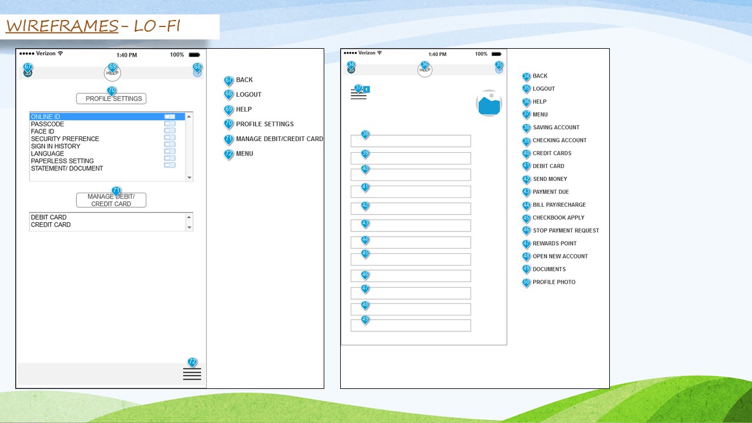Tap the back icon on the profile settings screen

pyautogui.click(x=28, y=73)
